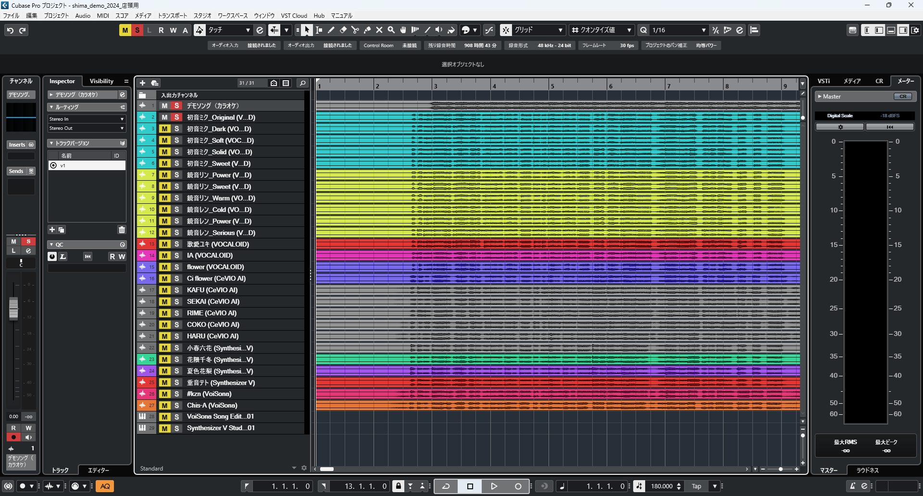Image resolution: width=923 pixels, height=496 pixels.
Task: Click the Undo arrow icon
Action: coord(10,30)
